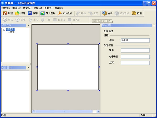The width and height of the screenshot is (157, 118).
Task: Click the 生成 generate icon
Action: [104, 13]
